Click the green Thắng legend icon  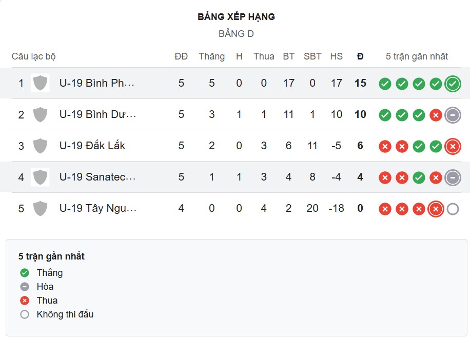24,273
